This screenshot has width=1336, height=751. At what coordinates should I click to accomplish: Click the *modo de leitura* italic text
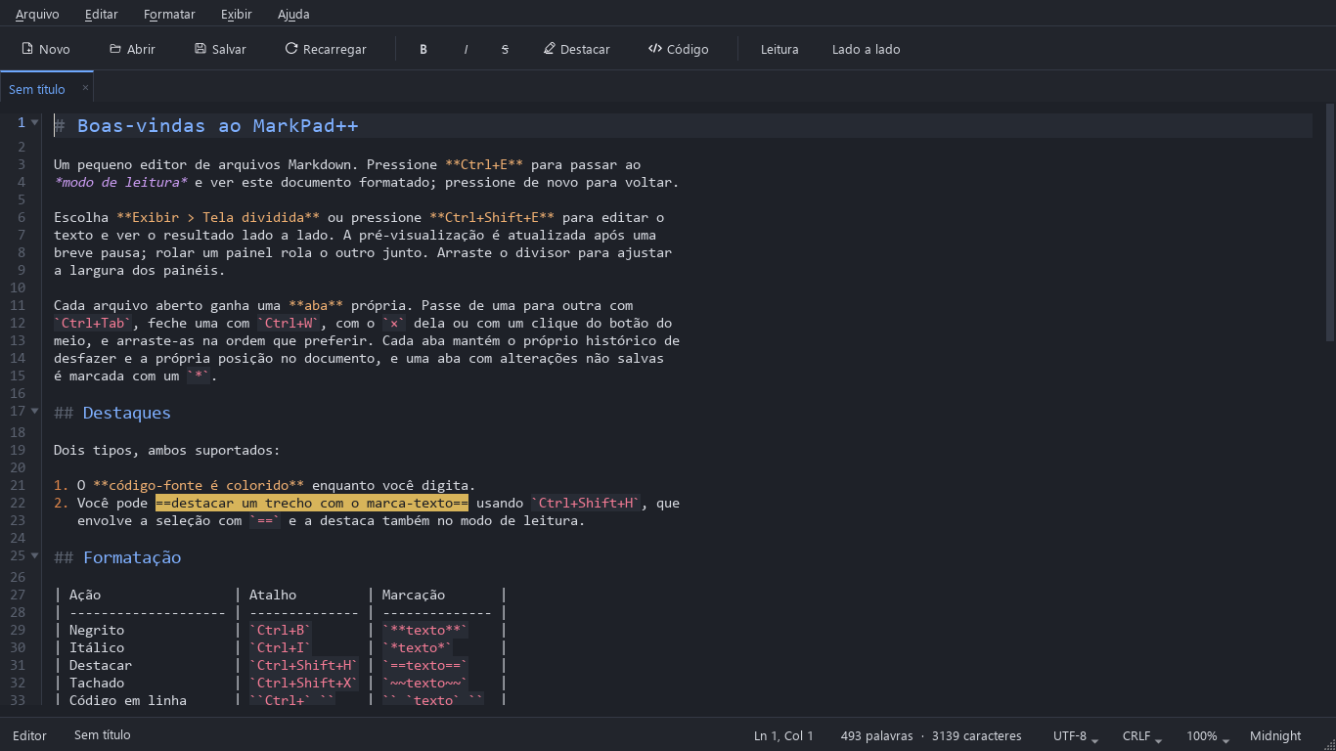[120, 182]
